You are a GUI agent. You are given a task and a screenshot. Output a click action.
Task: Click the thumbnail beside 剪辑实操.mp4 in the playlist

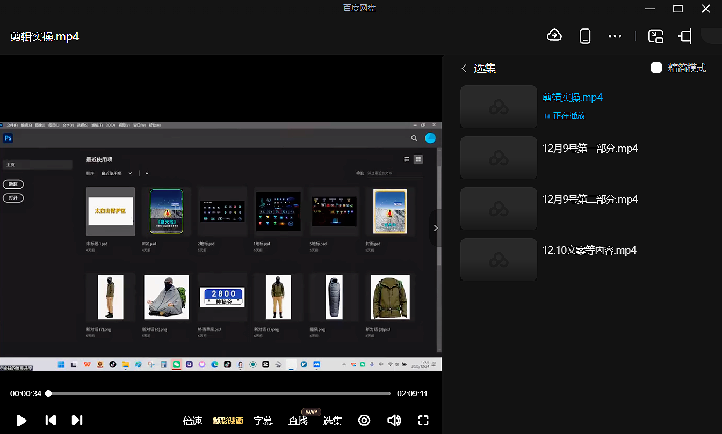click(x=499, y=107)
